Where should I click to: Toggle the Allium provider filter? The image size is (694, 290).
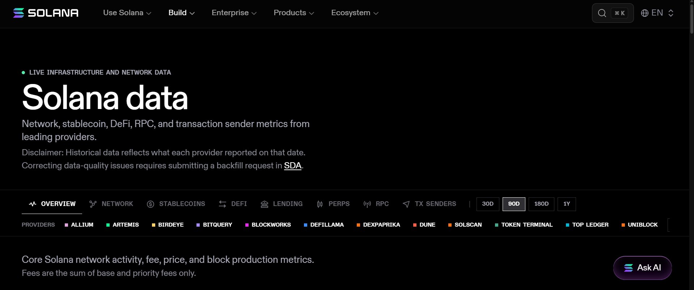click(79, 225)
